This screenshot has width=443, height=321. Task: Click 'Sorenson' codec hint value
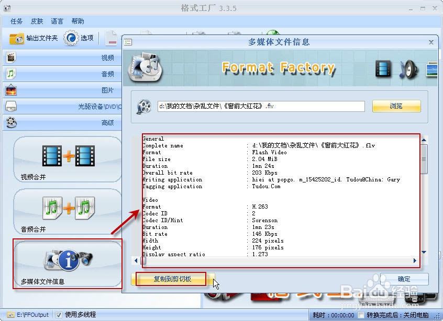pyautogui.click(x=265, y=220)
